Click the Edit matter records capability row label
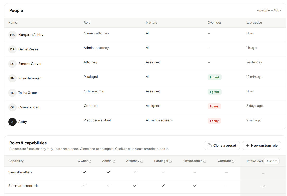Image resolution: width=287 pixels, height=196 pixels. (x=23, y=186)
